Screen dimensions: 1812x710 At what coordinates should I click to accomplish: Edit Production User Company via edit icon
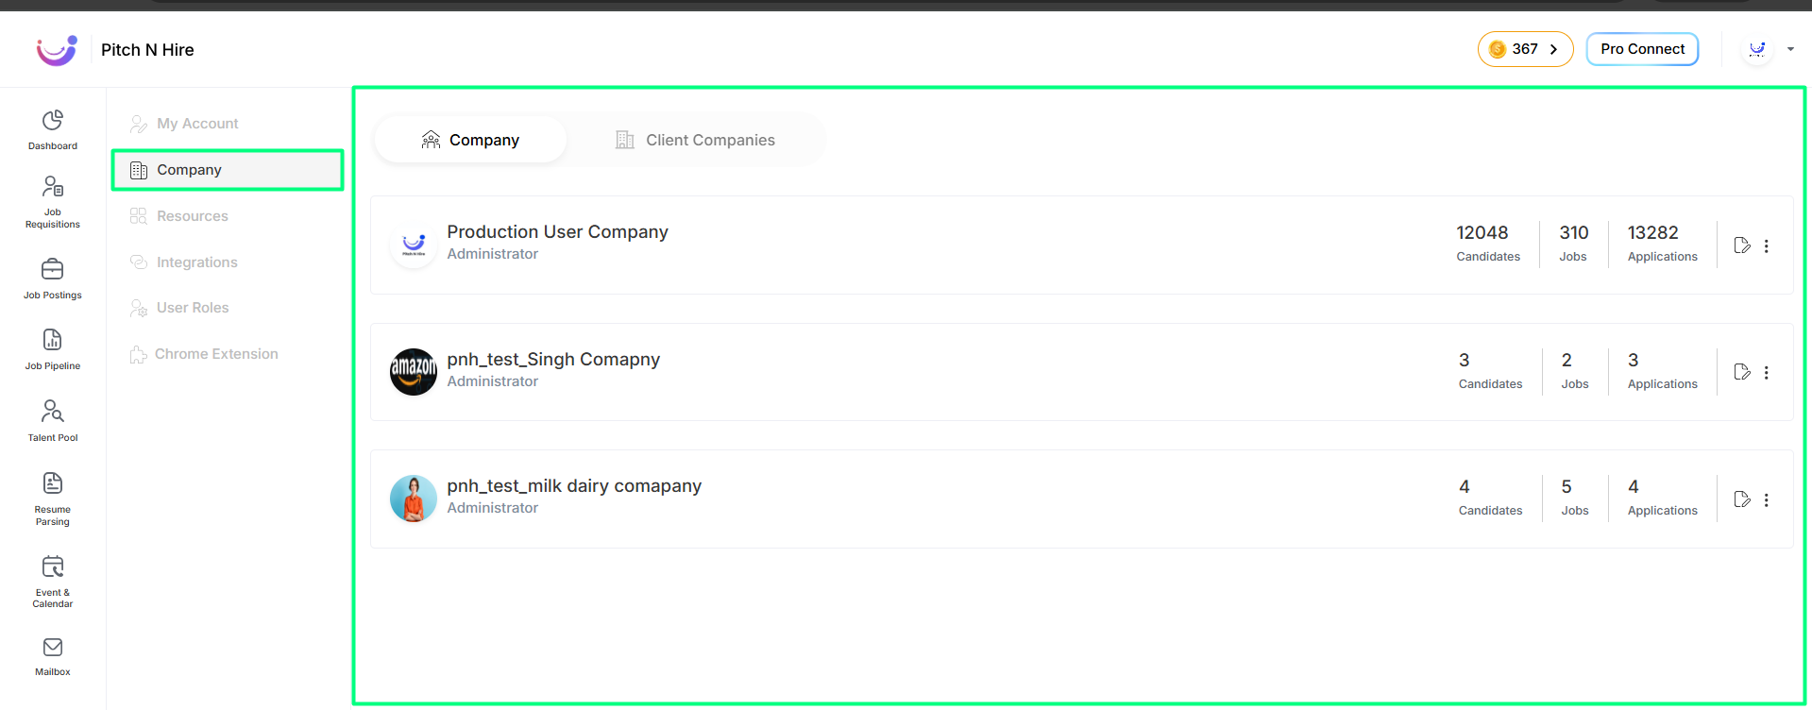[1742, 245]
